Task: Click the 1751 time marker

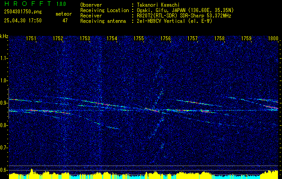Action: pyautogui.click(x=31, y=38)
